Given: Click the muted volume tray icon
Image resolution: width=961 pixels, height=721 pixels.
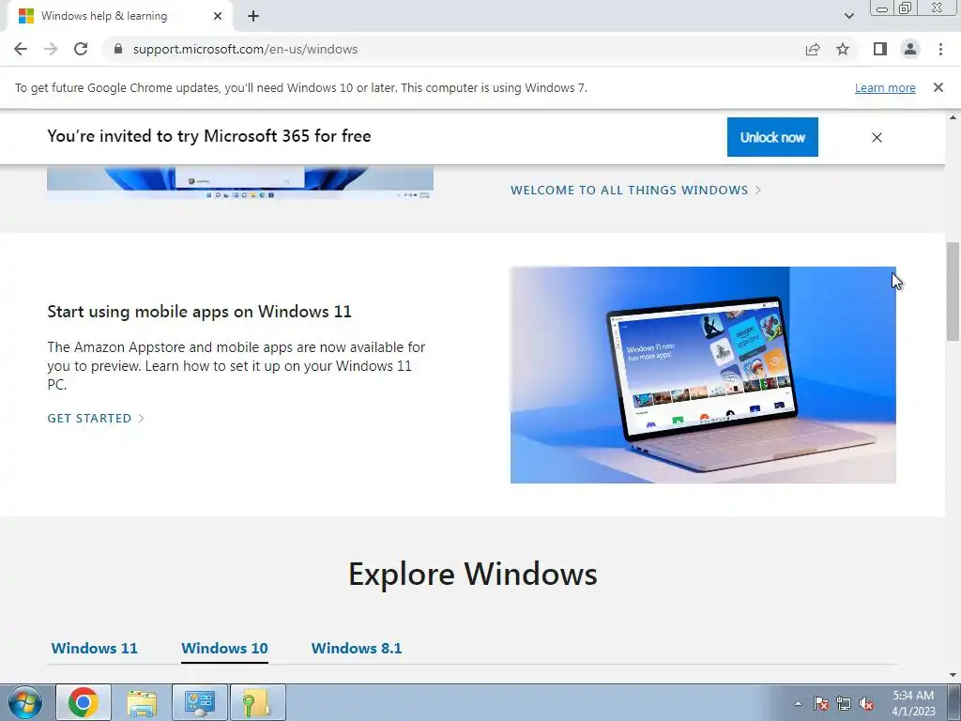Looking at the screenshot, I should coord(866,703).
